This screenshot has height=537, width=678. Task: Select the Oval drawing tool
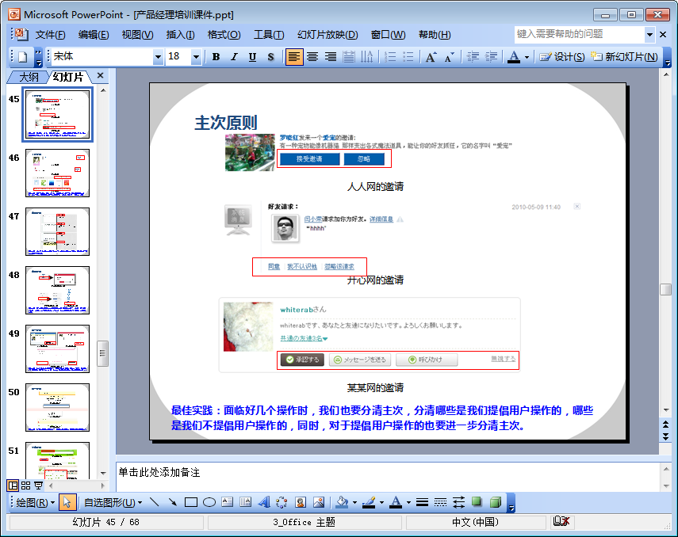tap(209, 502)
